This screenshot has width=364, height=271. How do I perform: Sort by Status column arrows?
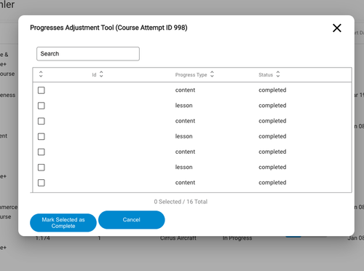278,74
